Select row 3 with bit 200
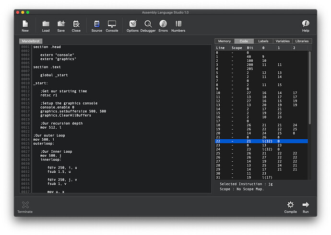 pyautogui.click(x=261, y=65)
